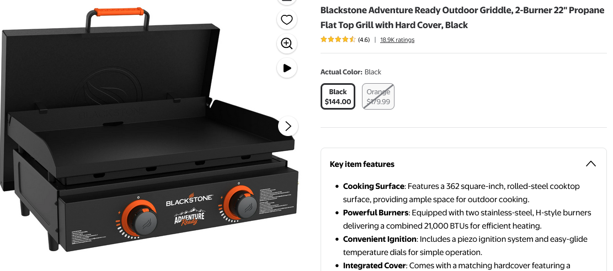Open the 18.9K ratings link
Image resolution: width=613 pixels, height=271 pixels.
point(397,40)
